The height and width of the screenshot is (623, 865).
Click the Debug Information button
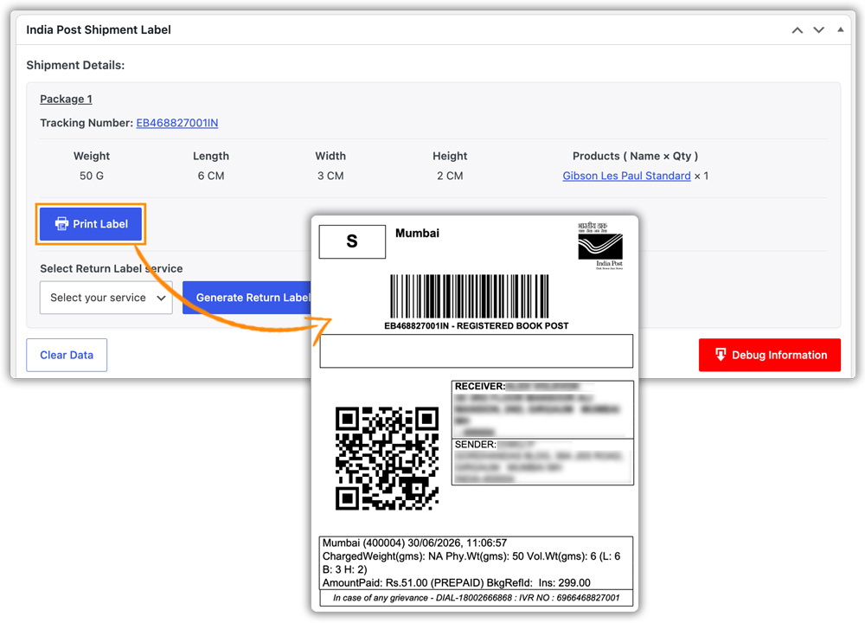click(x=770, y=355)
